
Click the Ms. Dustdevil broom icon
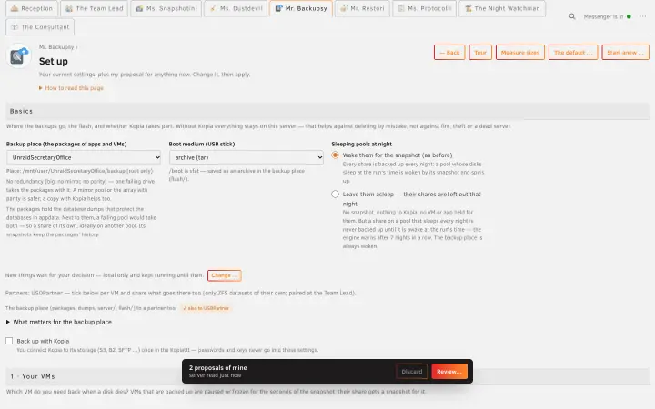coord(213,8)
